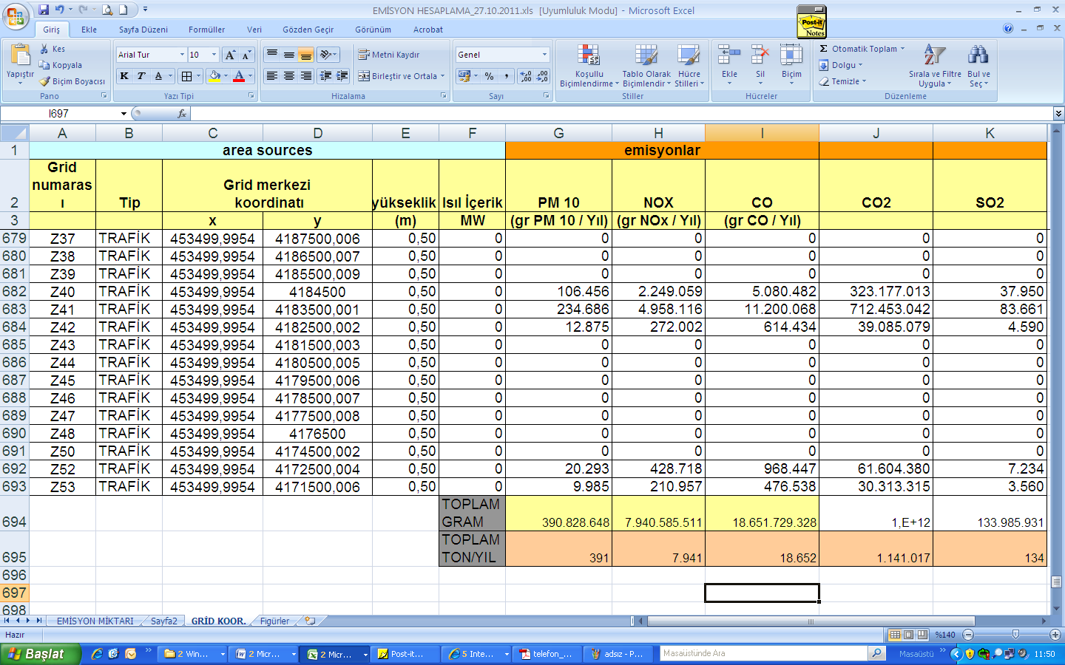Expand the borders dropdown arrow
The image size is (1065, 665).
[198, 76]
